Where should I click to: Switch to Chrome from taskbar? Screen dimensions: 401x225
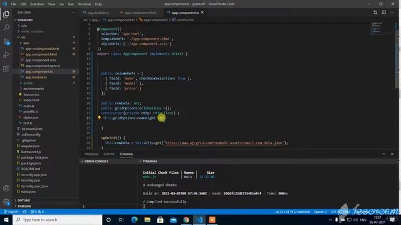186,219
